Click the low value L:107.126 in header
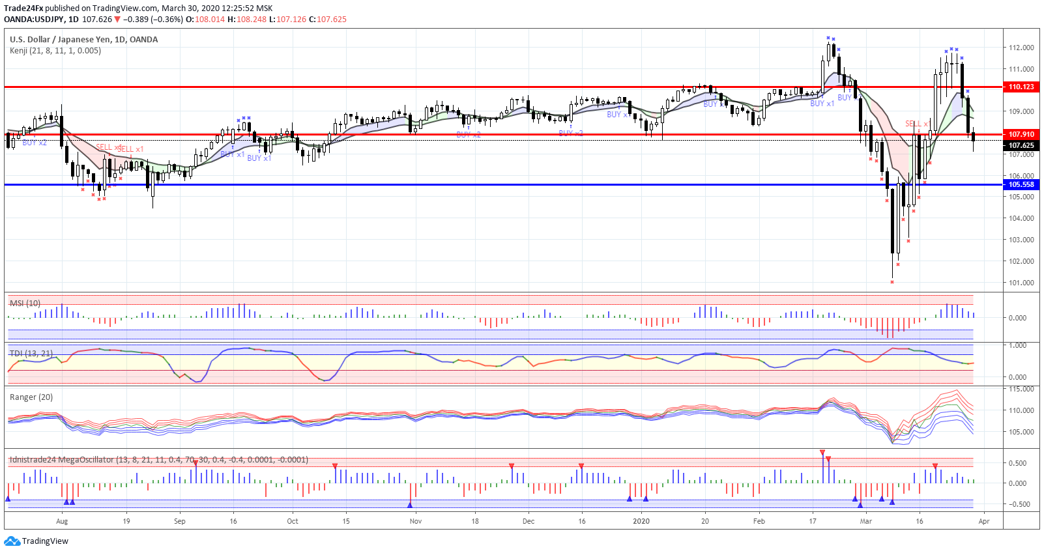 [287, 20]
